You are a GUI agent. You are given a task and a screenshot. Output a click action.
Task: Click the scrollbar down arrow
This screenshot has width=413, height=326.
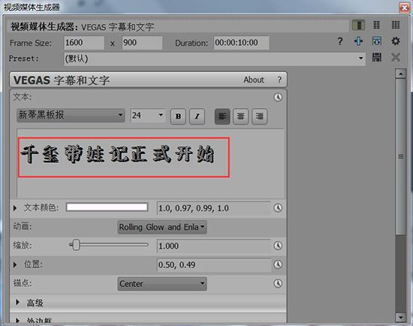pyautogui.click(x=400, y=317)
